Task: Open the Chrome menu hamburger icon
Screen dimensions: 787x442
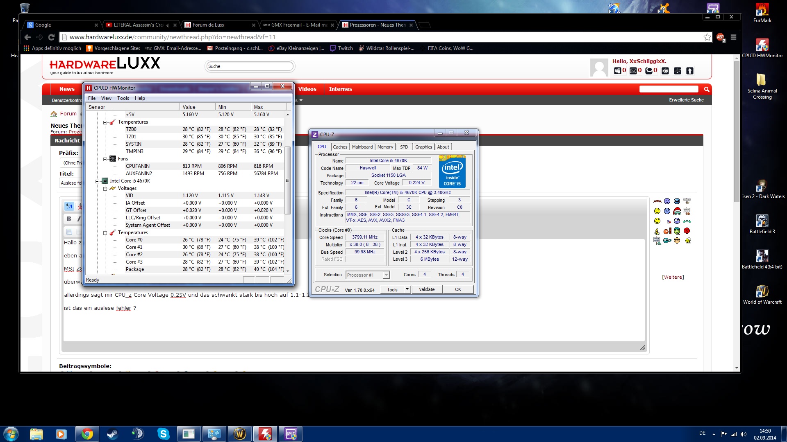Action: pyautogui.click(x=733, y=37)
